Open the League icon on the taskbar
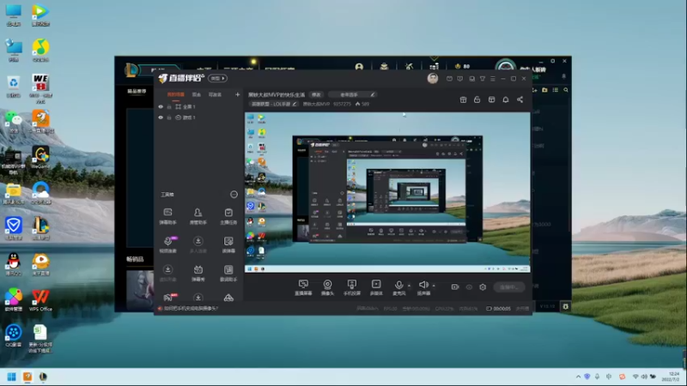This screenshot has width=687, height=386. (43, 377)
